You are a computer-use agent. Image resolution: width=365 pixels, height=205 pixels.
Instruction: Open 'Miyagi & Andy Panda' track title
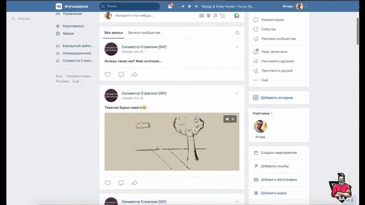point(228,6)
